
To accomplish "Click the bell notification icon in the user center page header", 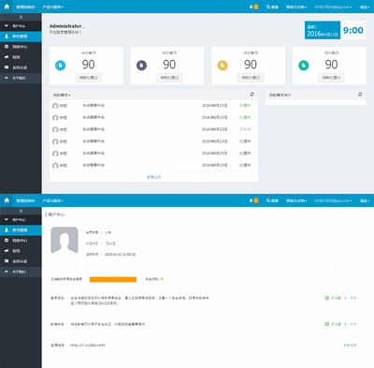I will (252, 200).
